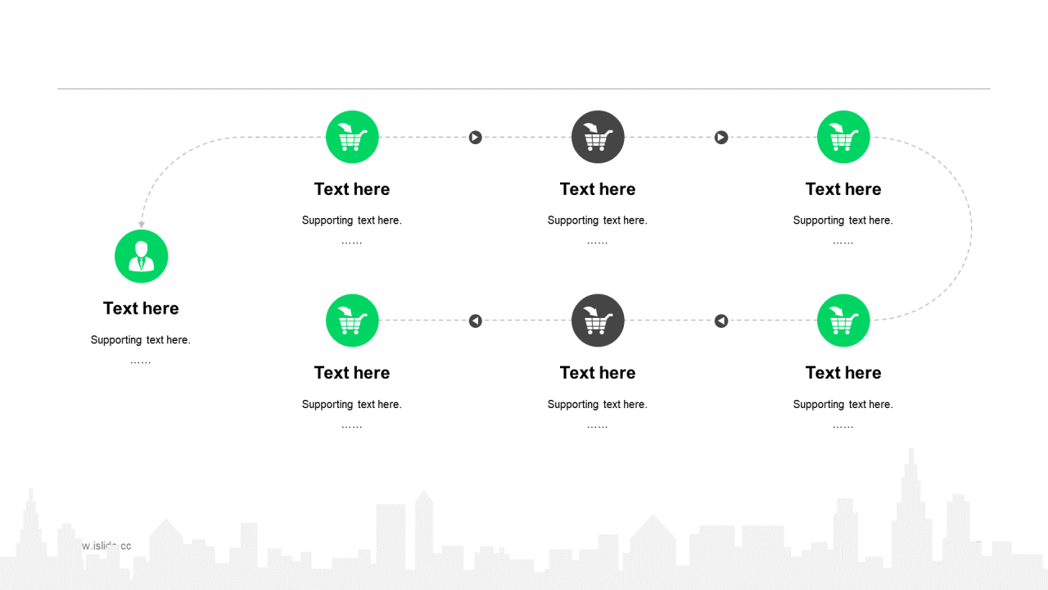Select 'Supporting text here.' under top-right cart

(843, 220)
